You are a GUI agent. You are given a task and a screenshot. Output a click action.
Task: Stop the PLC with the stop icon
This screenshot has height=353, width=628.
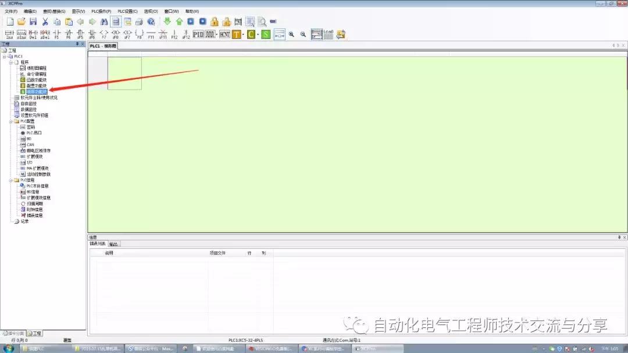pyautogui.click(x=202, y=21)
